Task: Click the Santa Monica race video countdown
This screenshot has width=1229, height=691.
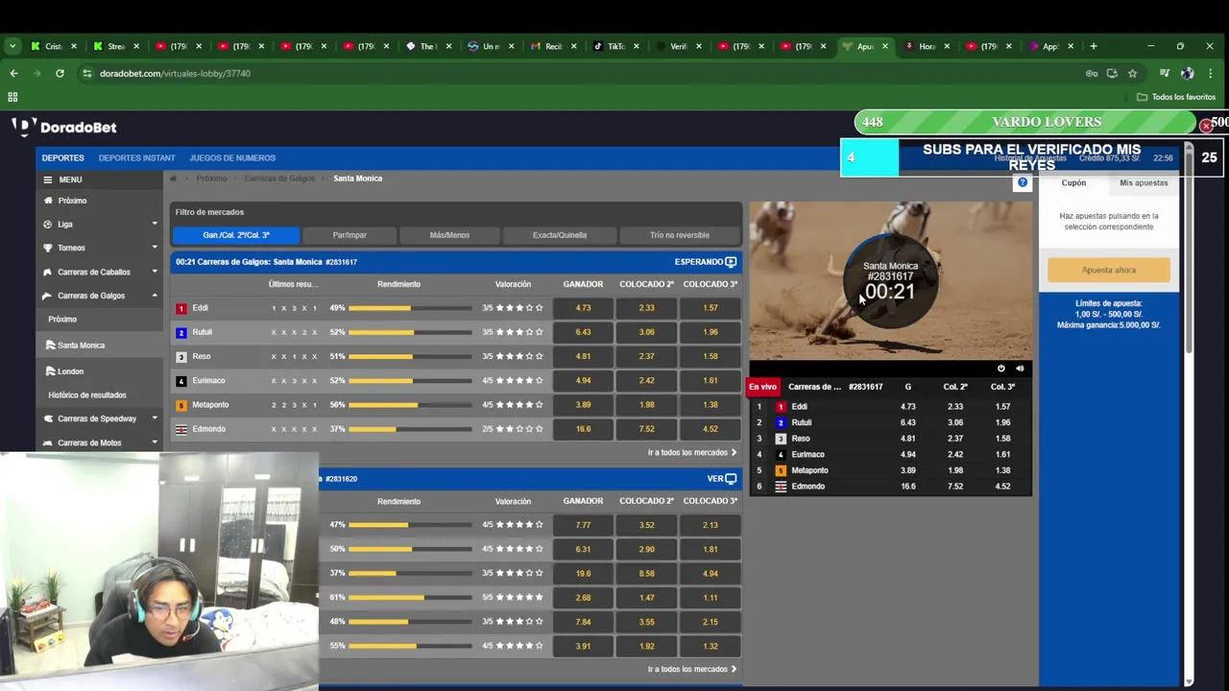Action: (x=890, y=281)
